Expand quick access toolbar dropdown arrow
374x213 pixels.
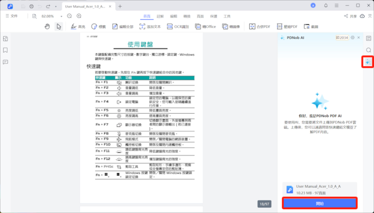point(56,7)
